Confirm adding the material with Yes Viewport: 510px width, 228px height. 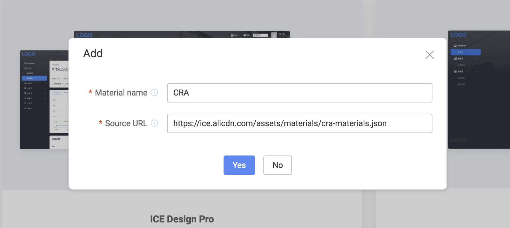pyautogui.click(x=239, y=165)
